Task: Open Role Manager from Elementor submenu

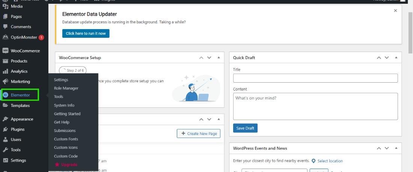Action: [x=66, y=88]
